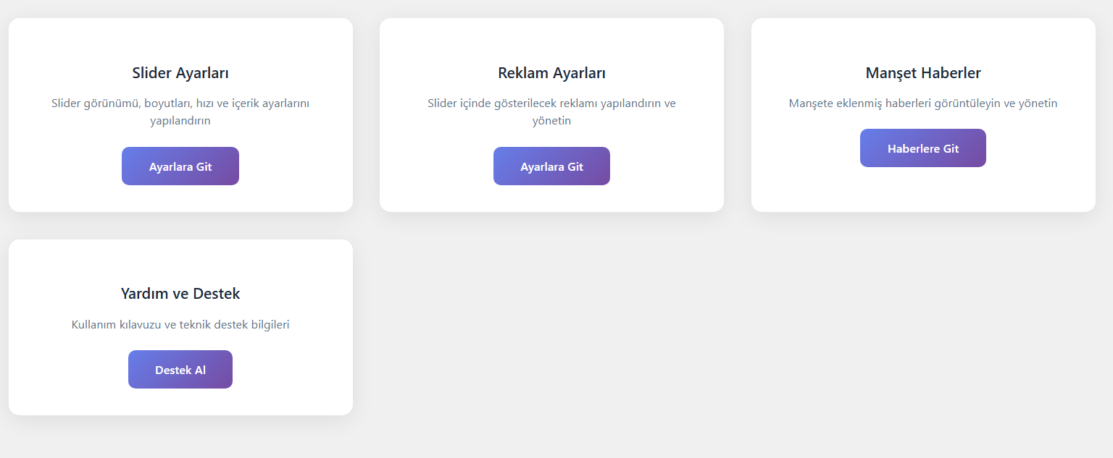Click Ayarlara Git under Reklam Ayarları
Image resolution: width=1113 pixels, height=458 pixels.
(551, 166)
